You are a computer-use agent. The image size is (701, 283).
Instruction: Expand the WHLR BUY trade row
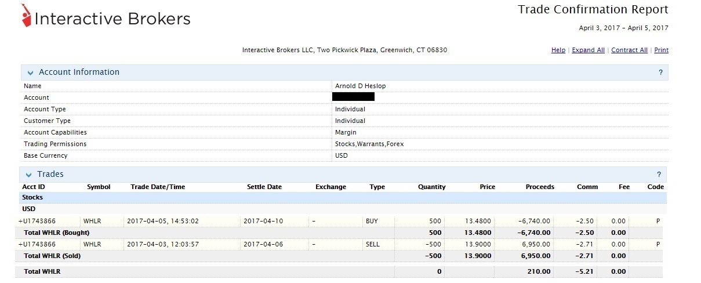(x=20, y=221)
